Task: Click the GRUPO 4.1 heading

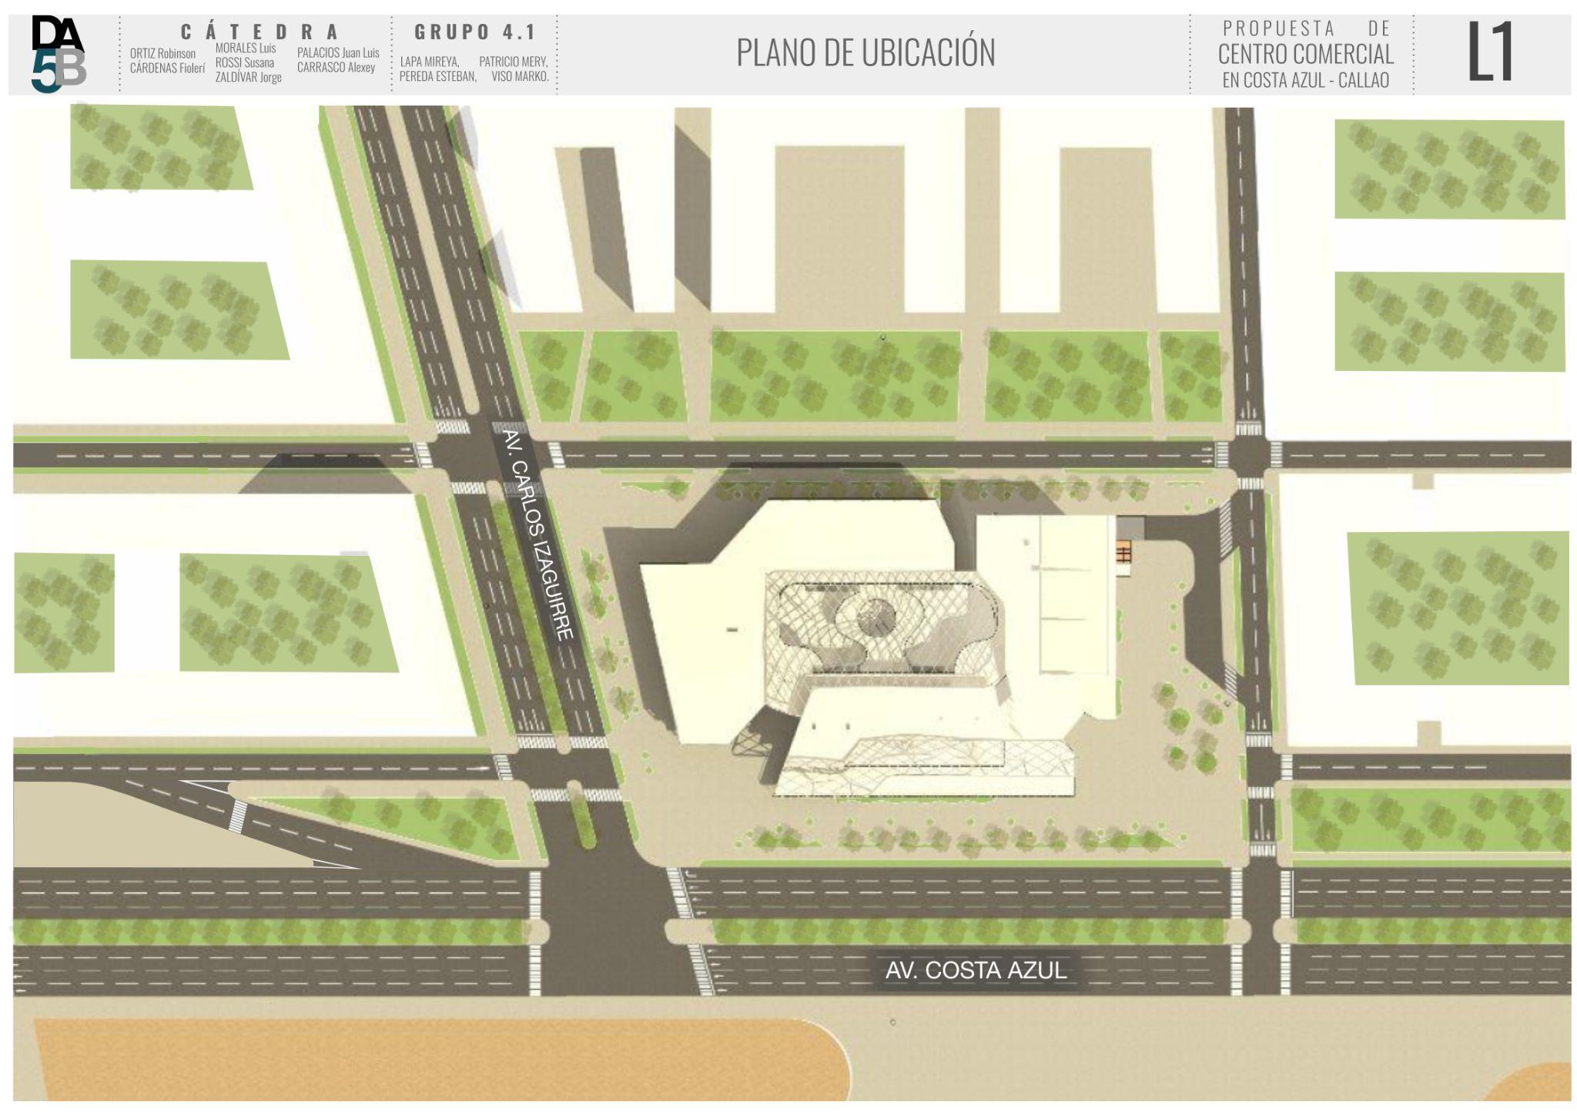Action: tap(474, 32)
